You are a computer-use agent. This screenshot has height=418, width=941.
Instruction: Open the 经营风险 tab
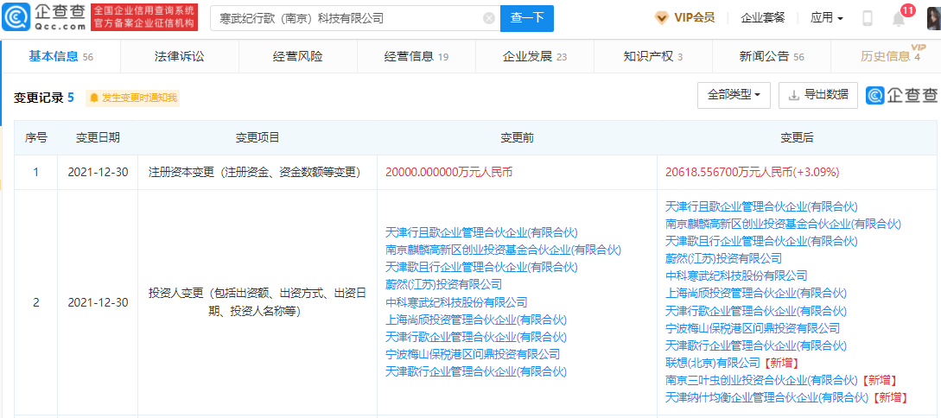(x=297, y=56)
